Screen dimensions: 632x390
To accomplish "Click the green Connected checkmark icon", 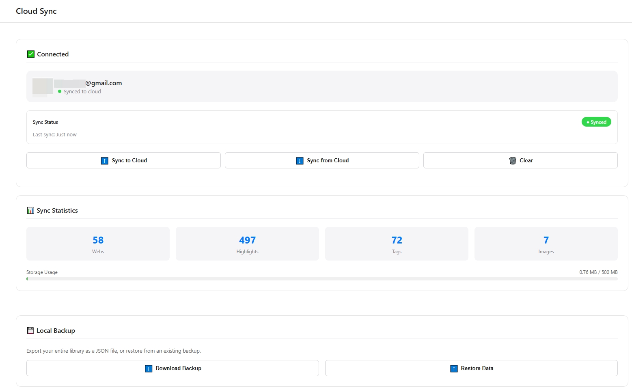I will [x=31, y=54].
